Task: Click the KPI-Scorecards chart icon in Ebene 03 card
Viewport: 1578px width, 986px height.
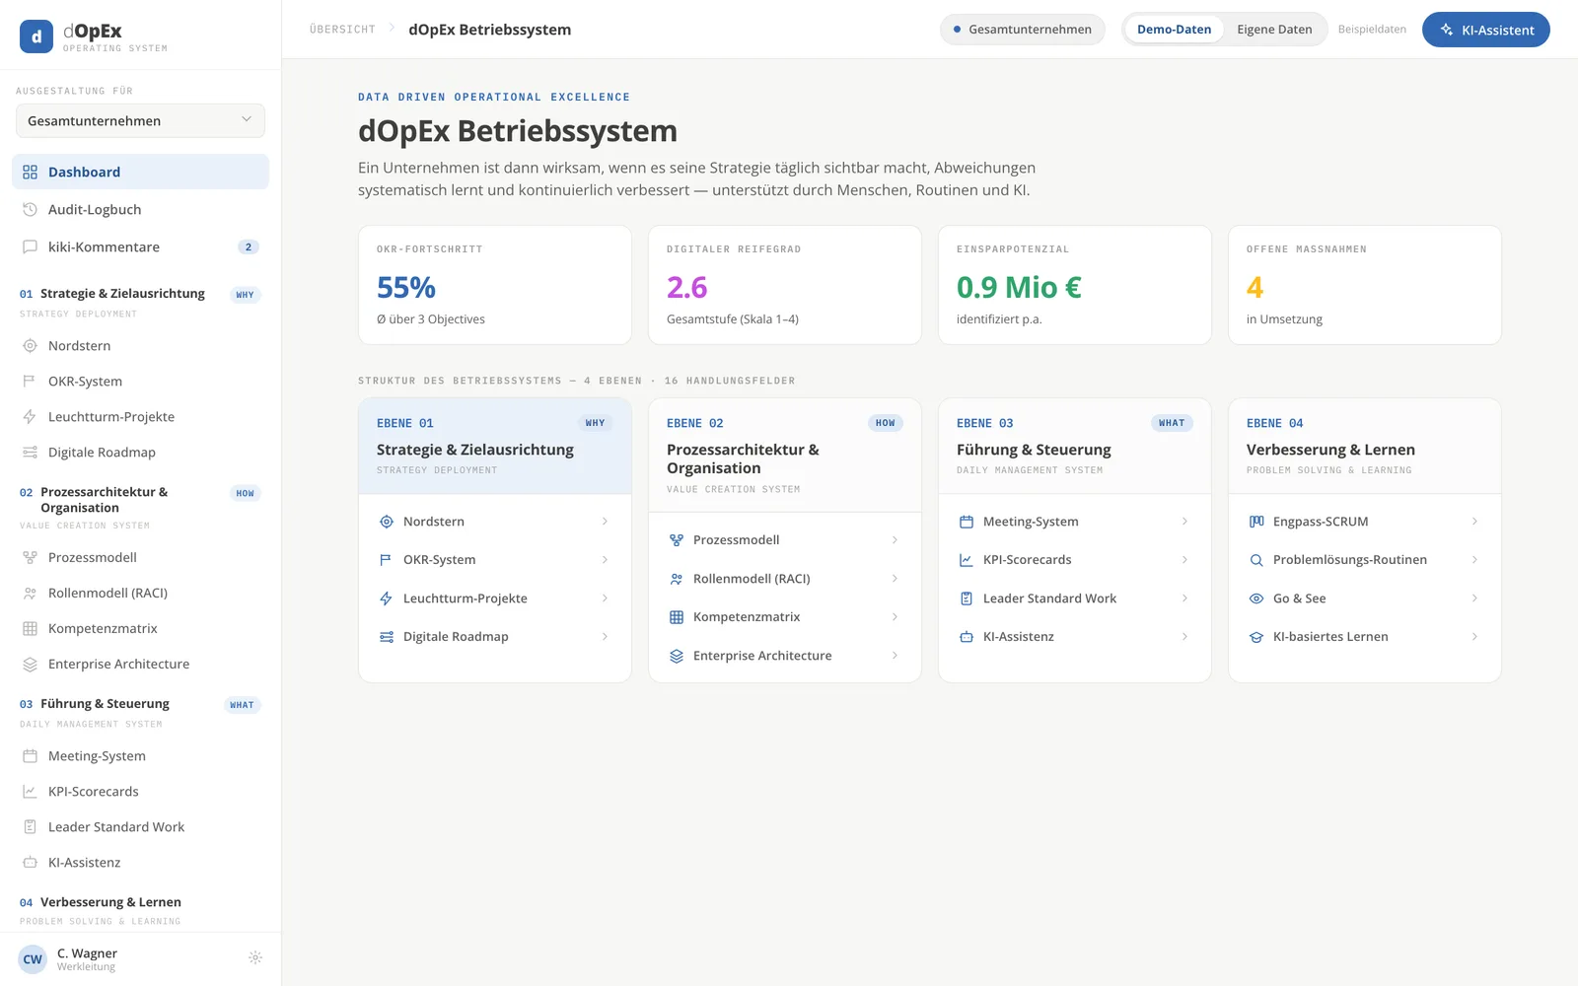Action: pos(967,560)
